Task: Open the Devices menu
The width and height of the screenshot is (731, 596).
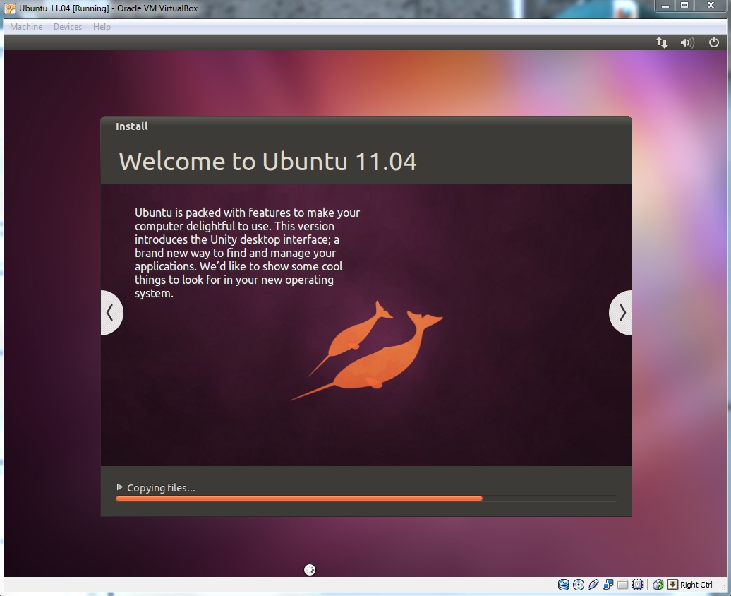Action: pyautogui.click(x=68, y=27)
